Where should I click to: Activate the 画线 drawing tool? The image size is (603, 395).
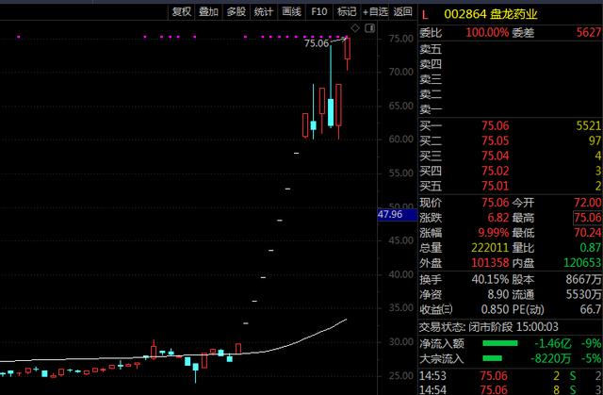(x=291, y=12)
